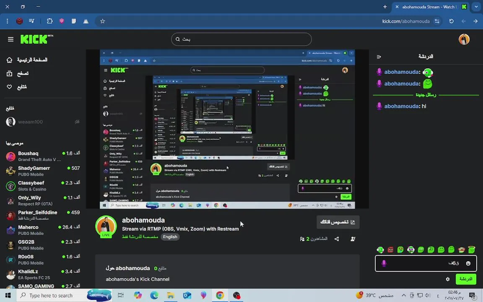Open site settings icon next to the URL
Viewport: 483px width, 302px height.
point(437,21)
